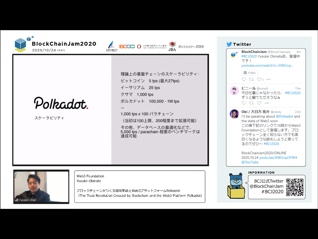Click the line クサマ 1,000 tps
The width and height of the screenshot is (318, 239).
pos(137,95)
